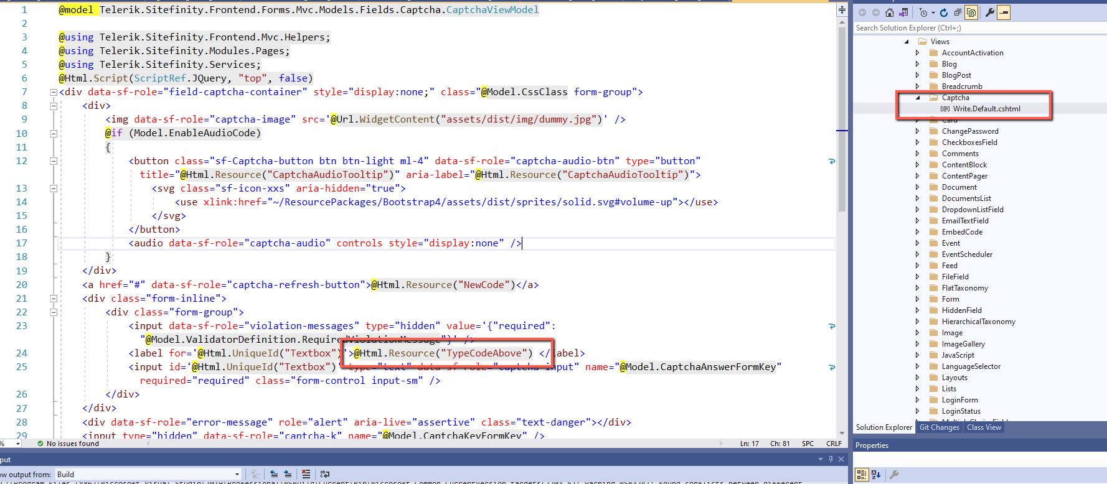
Task: Click the editor split-window plus handle
Action: (x=842, y=9)
